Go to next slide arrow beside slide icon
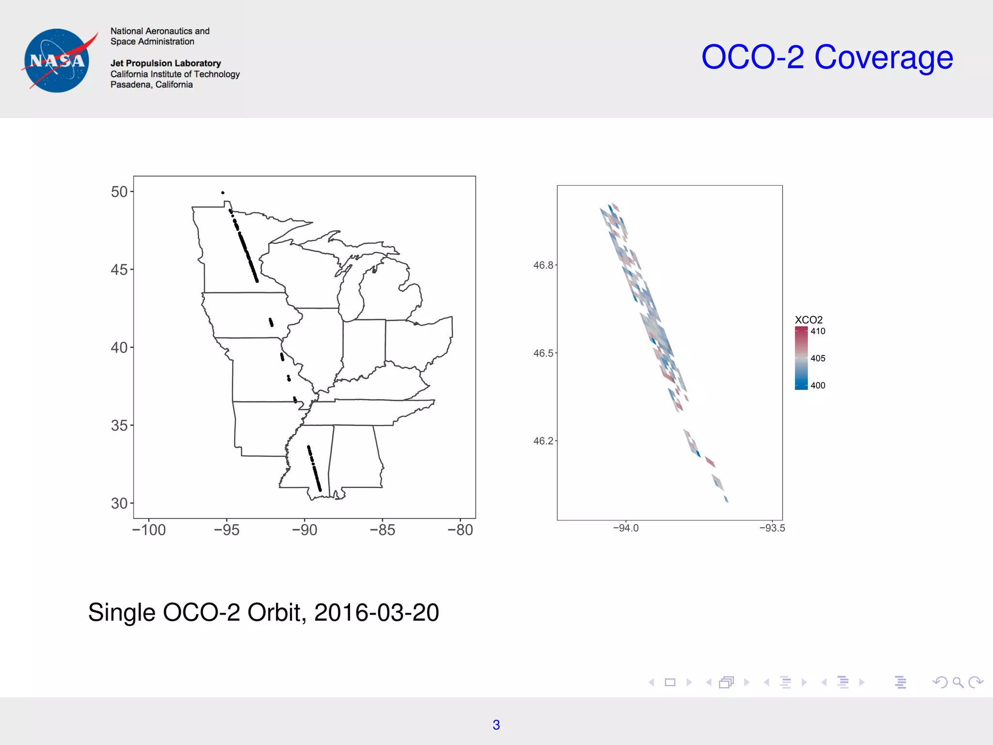The height and width of the screenshot is (745, 993). coord(689,682)
